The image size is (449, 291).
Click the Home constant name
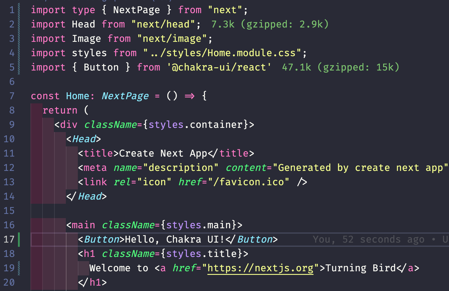point(78,96)
